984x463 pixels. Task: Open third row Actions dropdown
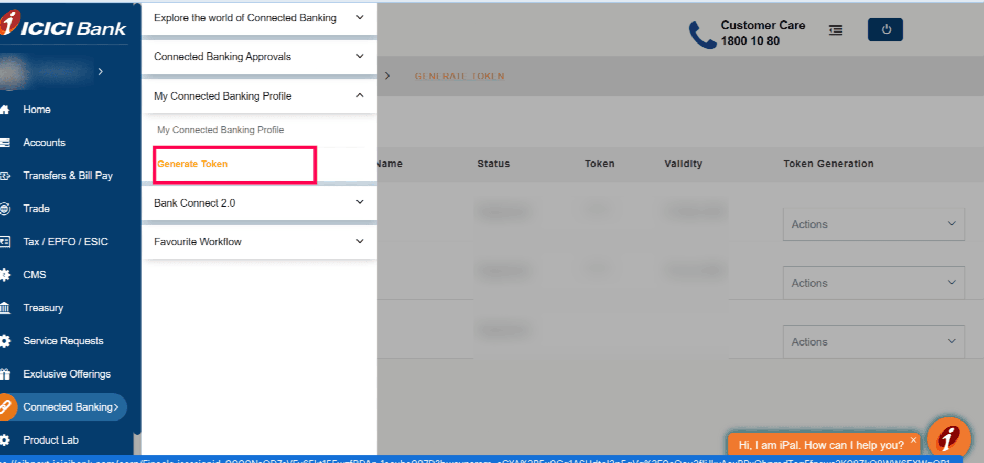coord(873,342)
